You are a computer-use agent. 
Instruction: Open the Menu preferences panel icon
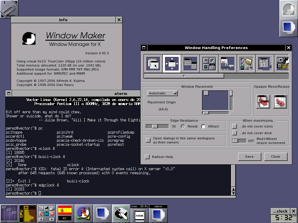(190, 64)
